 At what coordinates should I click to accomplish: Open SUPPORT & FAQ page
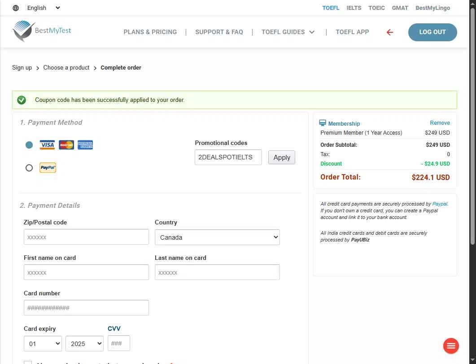219,32
